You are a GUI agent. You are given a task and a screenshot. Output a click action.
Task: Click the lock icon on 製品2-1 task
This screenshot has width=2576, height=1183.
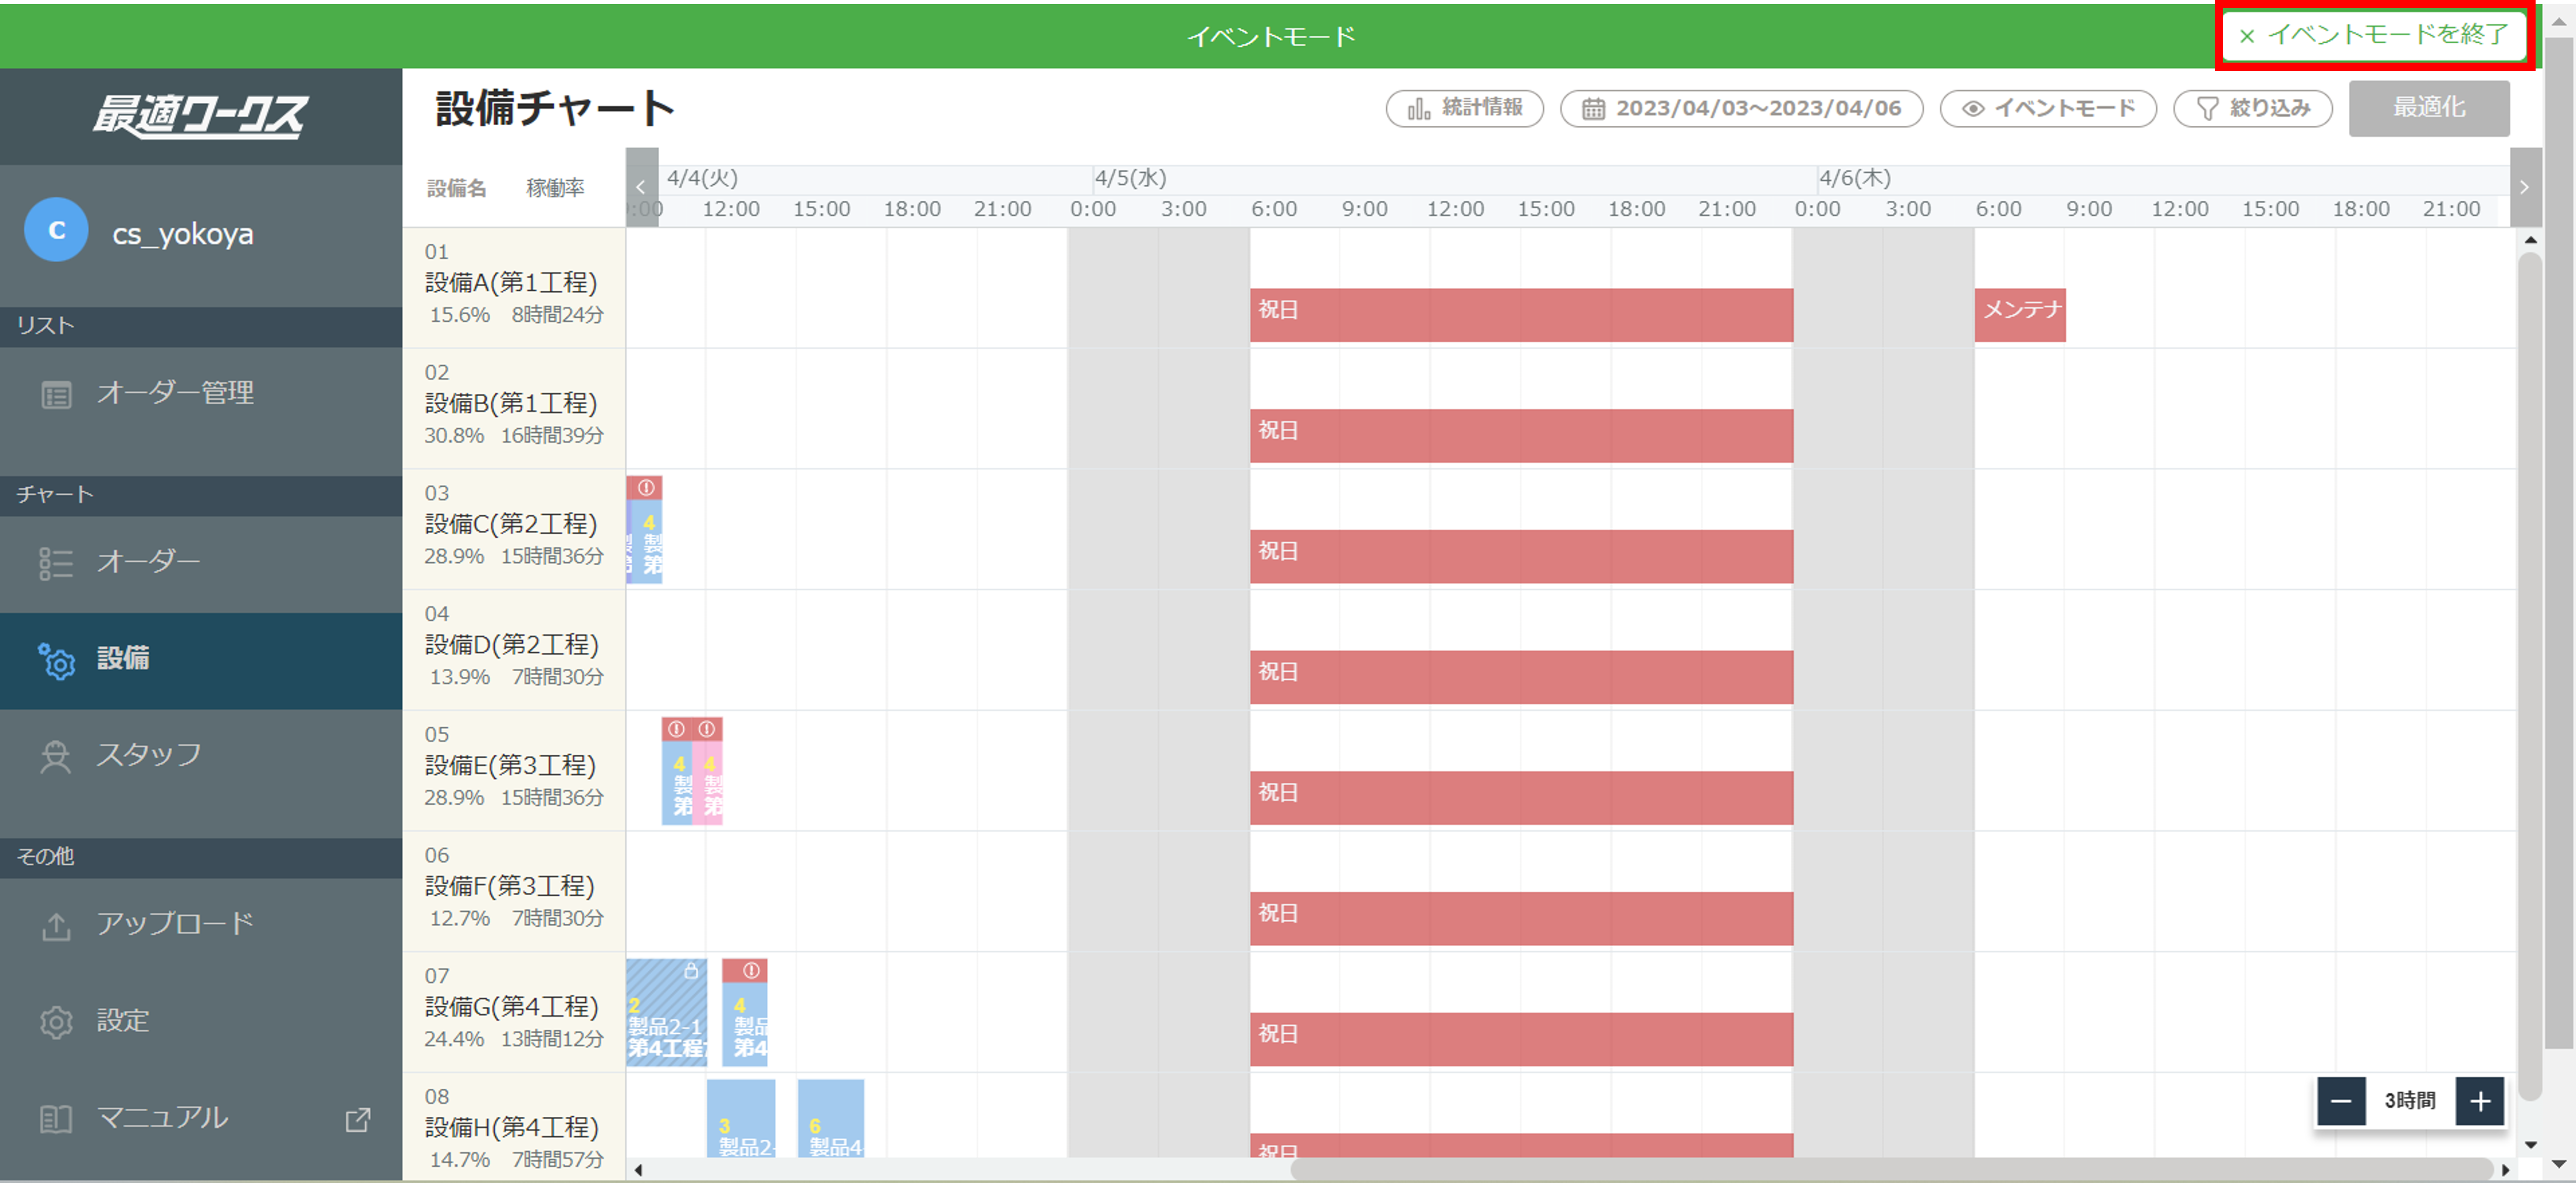[x=690, y=969]
